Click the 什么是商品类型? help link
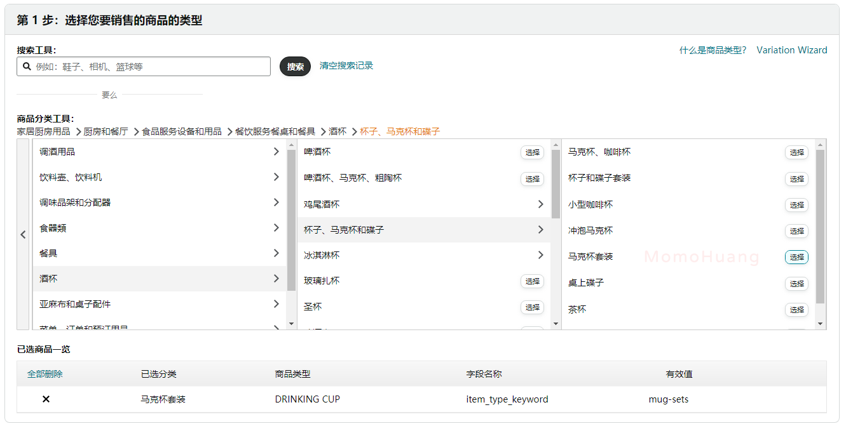846x426 pixels. (x=713, y=50)
